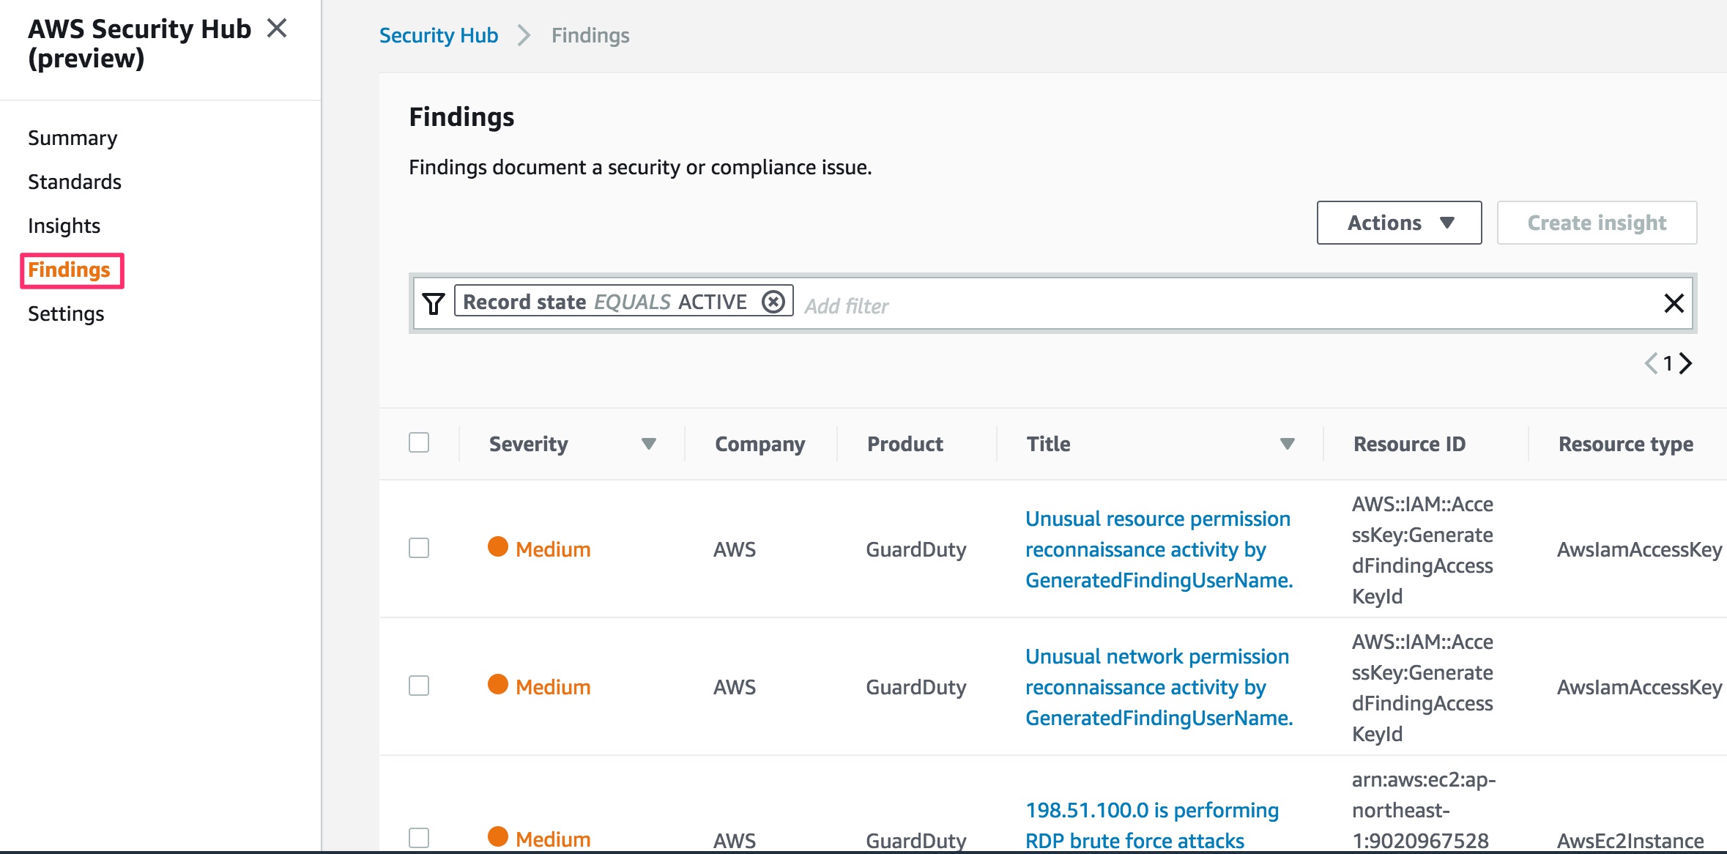Open Standards in the sidebar

coord(75,182)
